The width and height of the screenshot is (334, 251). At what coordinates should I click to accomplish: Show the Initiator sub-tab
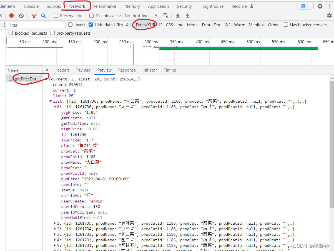click(150, 70)
